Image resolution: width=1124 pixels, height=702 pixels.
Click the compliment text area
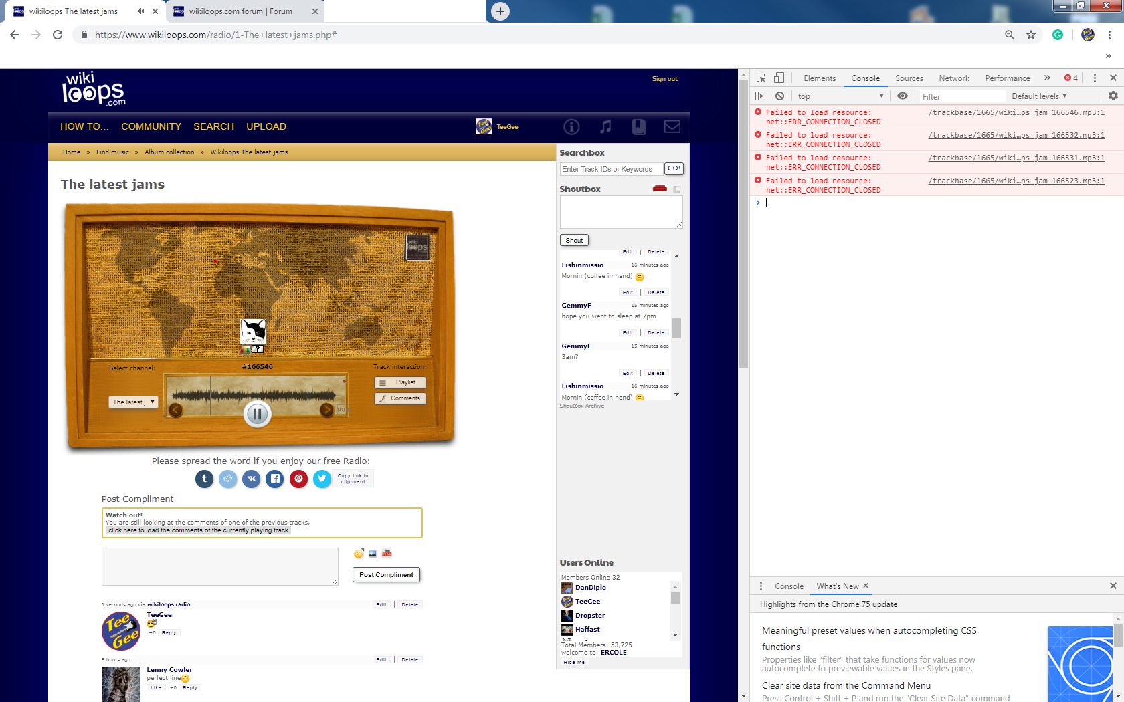click(x=220, y=566)
